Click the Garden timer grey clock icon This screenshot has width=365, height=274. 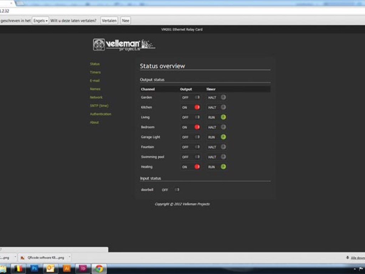223,97
